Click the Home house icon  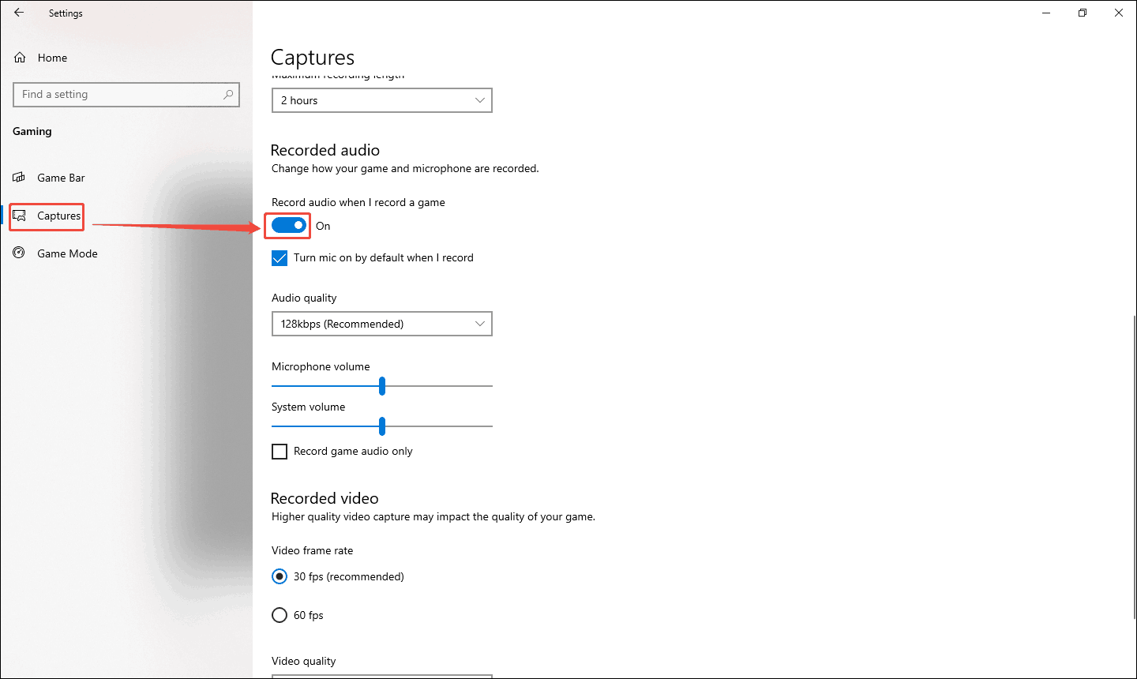[x=19, y=57]
